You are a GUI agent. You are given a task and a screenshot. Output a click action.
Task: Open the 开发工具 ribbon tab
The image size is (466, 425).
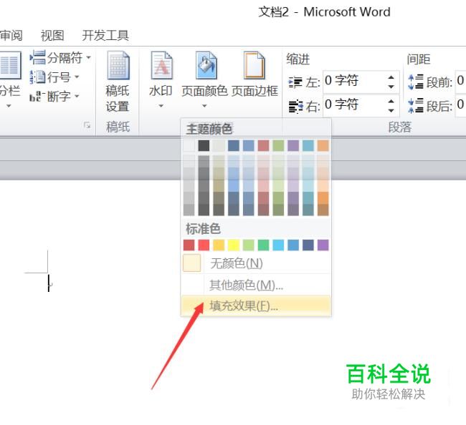click(x=105, y=35)
